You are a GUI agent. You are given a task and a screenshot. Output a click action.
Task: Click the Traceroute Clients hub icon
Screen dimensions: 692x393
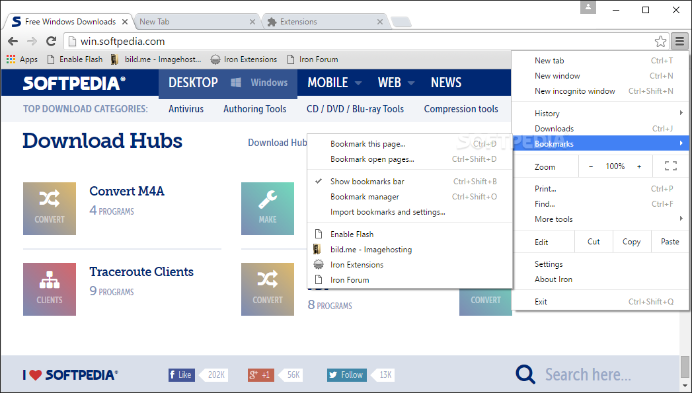point(50,289)
